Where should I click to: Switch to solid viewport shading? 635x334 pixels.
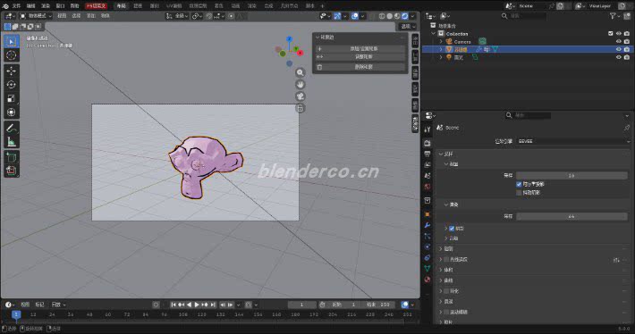[x=389, y=16]
